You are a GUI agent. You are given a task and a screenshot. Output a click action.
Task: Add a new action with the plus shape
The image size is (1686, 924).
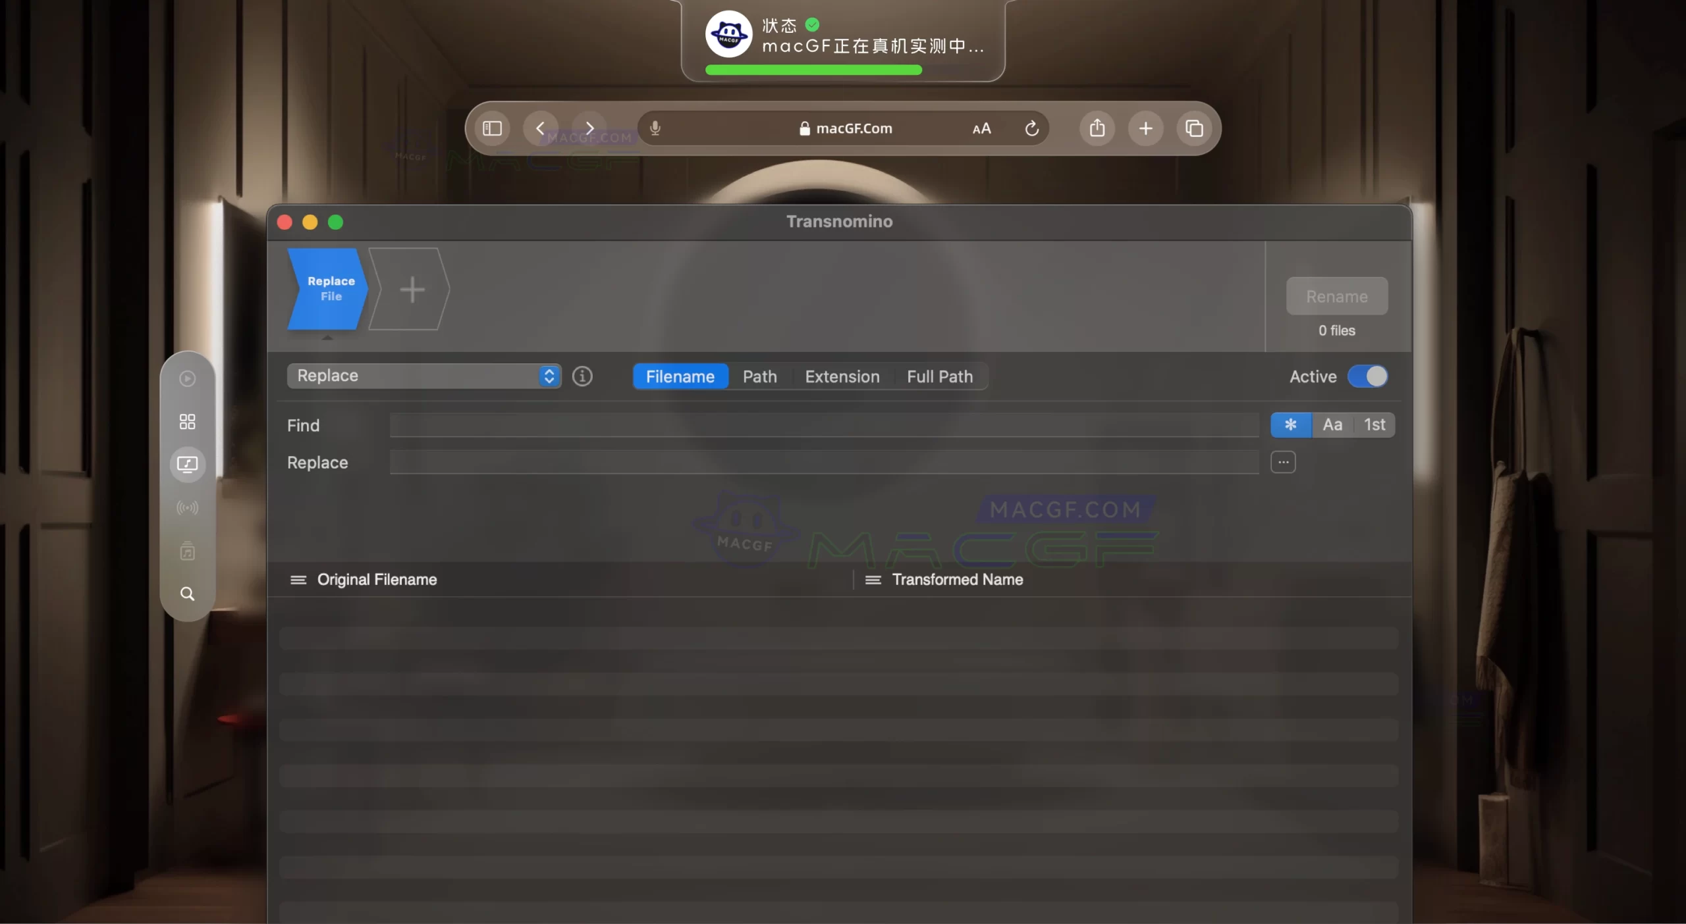point(412,290)
